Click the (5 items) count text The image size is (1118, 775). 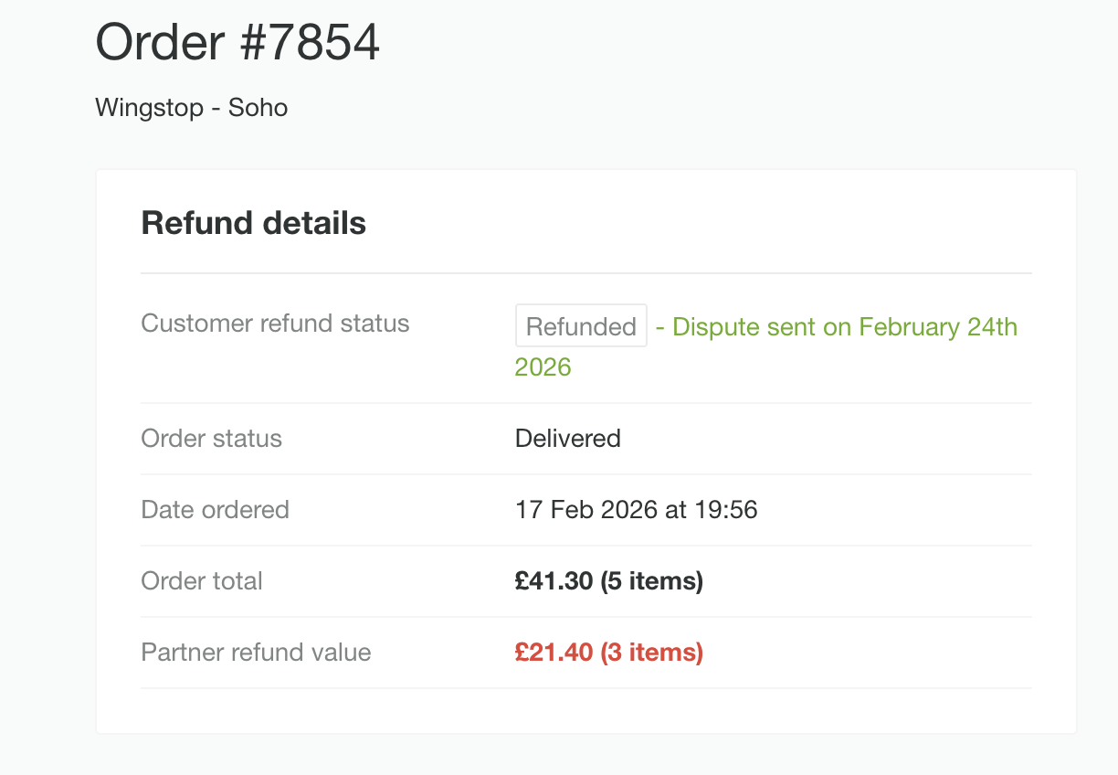coord(652,580)
